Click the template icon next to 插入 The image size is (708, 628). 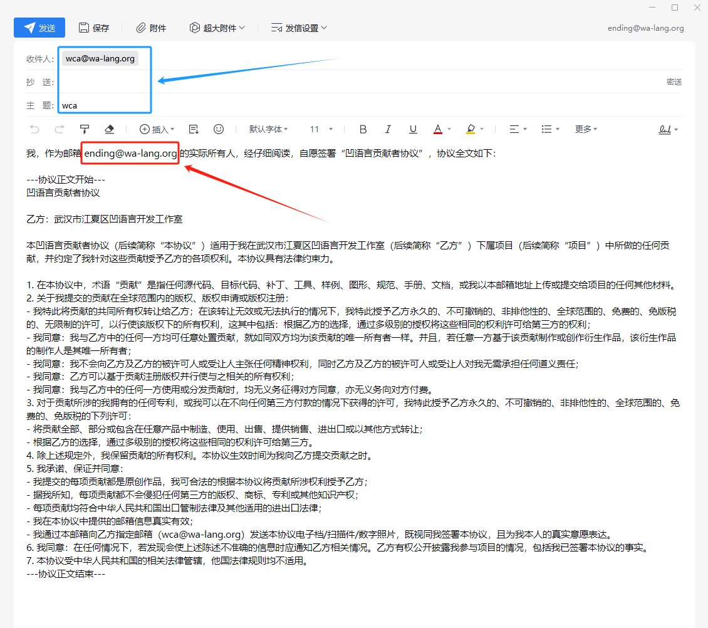point(194,129)
